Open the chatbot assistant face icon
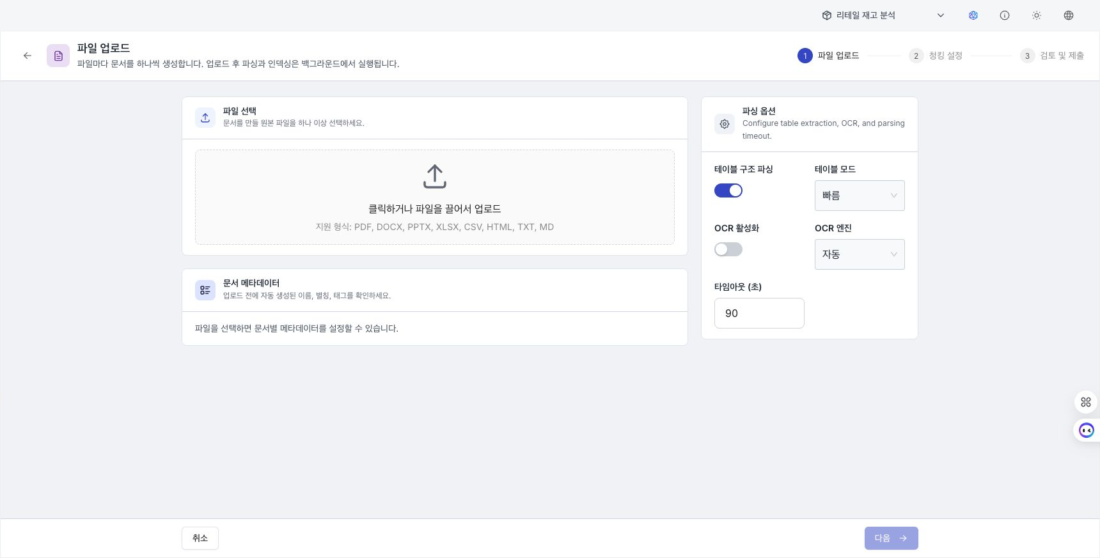 [1087, 430]
